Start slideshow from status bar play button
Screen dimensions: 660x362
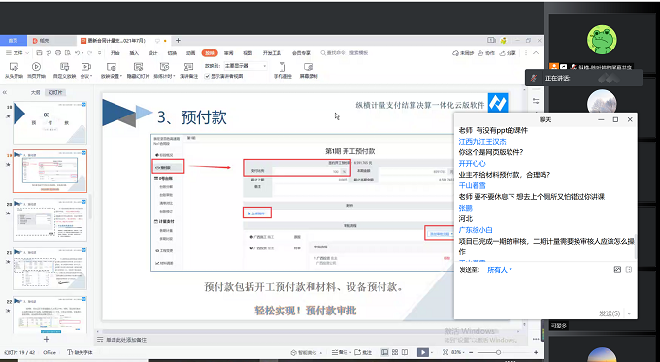(422, 352)
